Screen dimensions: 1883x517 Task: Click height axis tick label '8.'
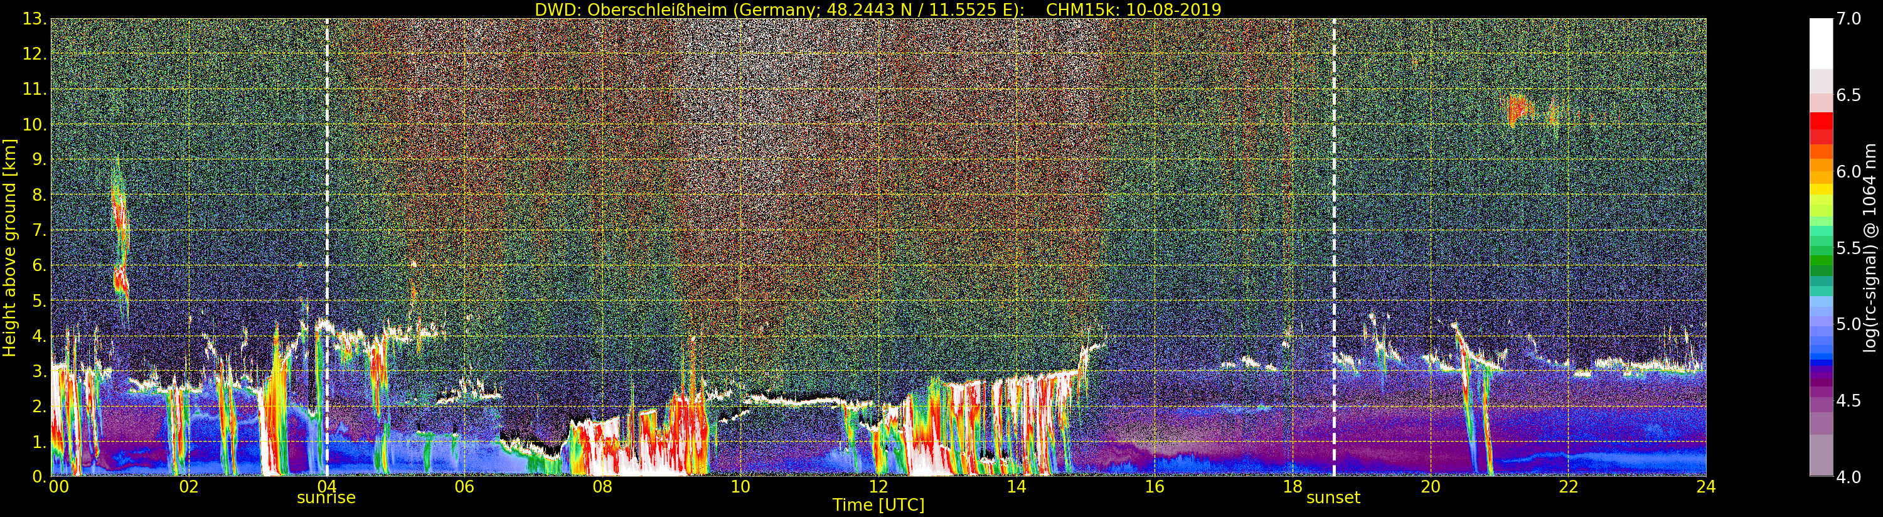click(x=39, y=195)
